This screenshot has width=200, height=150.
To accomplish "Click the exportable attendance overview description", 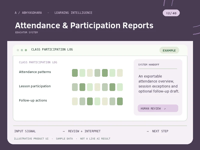I will pyautogui.click(x=159, y=84).
